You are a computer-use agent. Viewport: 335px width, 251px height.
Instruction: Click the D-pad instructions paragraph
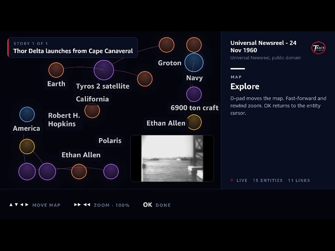click(278, 106)
